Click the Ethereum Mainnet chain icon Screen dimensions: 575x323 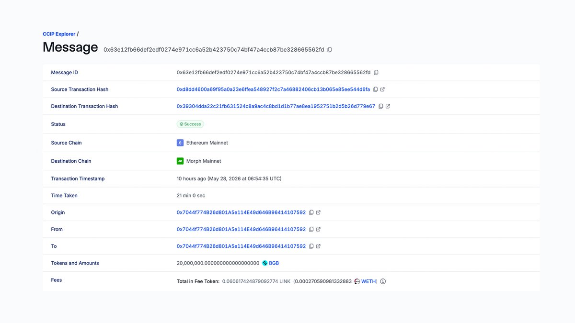coord(180,143)
